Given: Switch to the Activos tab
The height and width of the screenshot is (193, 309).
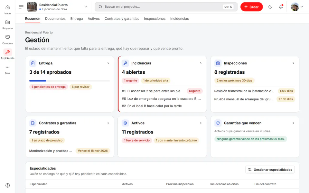Looking at the screenshot, I should coord(94,19).
